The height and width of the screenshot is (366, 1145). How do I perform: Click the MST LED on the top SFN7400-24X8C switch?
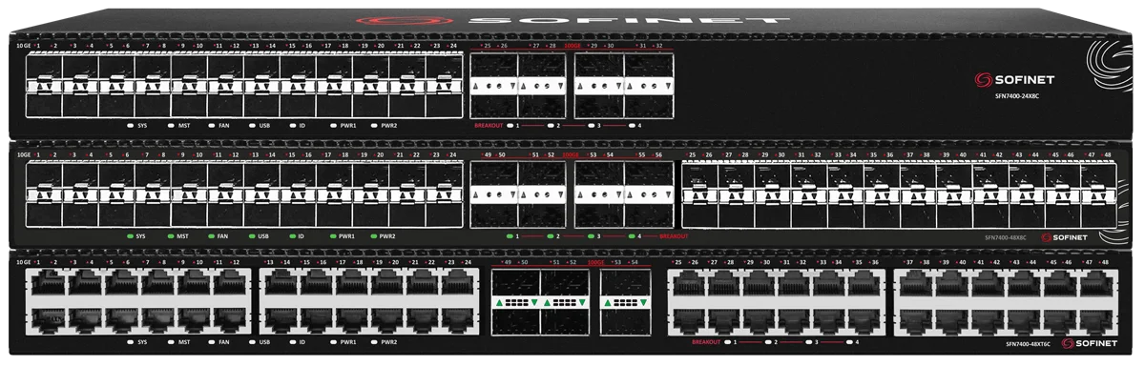(x=171, y=126)
